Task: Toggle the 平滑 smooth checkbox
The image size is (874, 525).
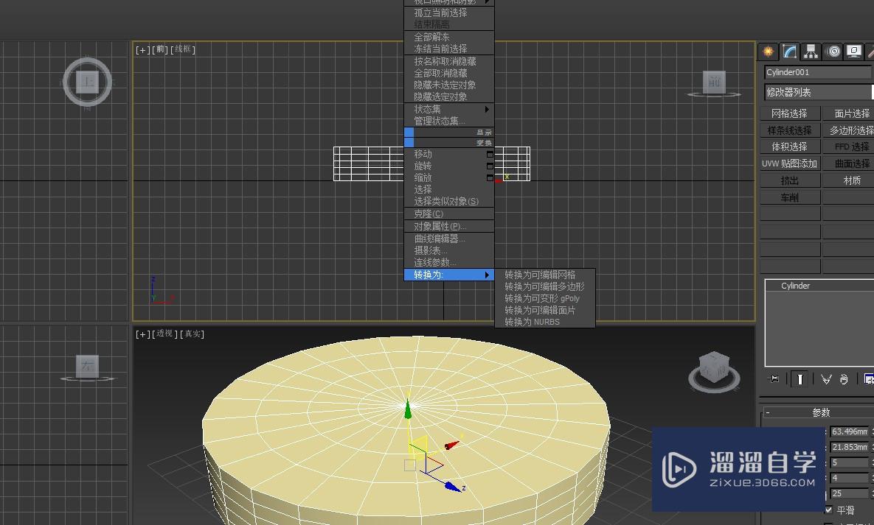Action: coord(828,510)
